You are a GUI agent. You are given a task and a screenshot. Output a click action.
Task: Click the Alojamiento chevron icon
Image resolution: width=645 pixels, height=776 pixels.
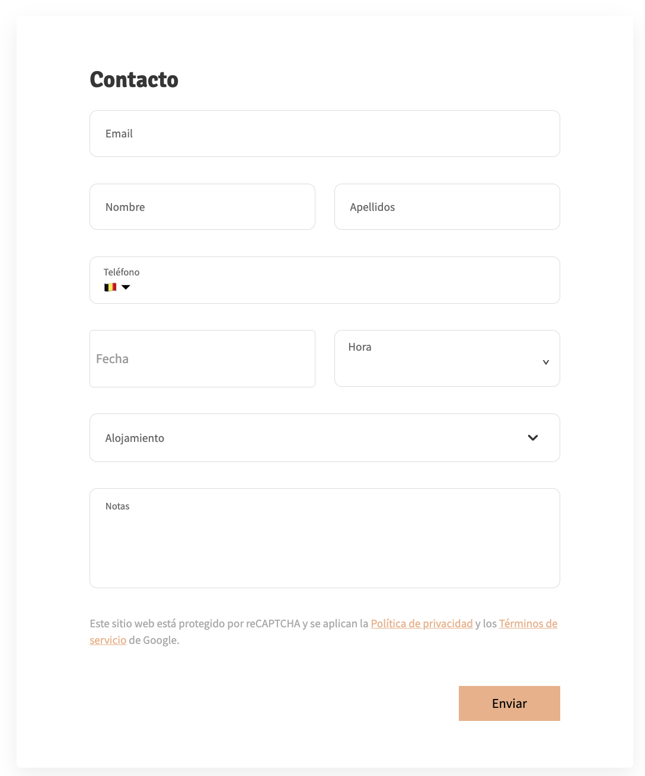pyautogui.click(x=532, y=438)
